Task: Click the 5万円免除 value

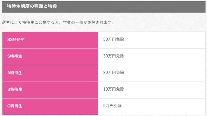Action: tap(112, 106)
